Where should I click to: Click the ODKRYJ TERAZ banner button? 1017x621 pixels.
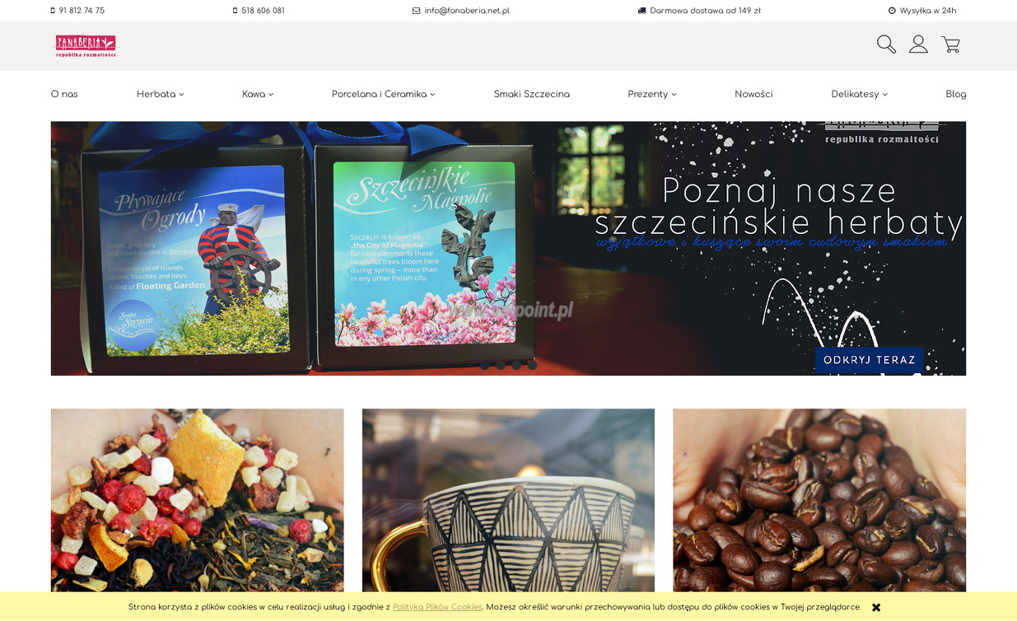pyautogui.click(x=870, y=360)
